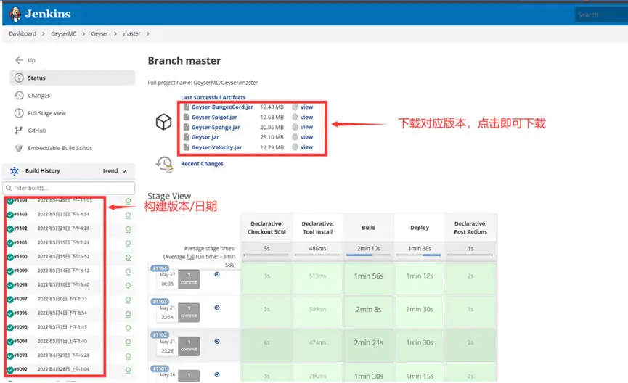The image size is (628, 383).
Task: Go to Dashboard breadcrumb
Action: coord(23,33)
